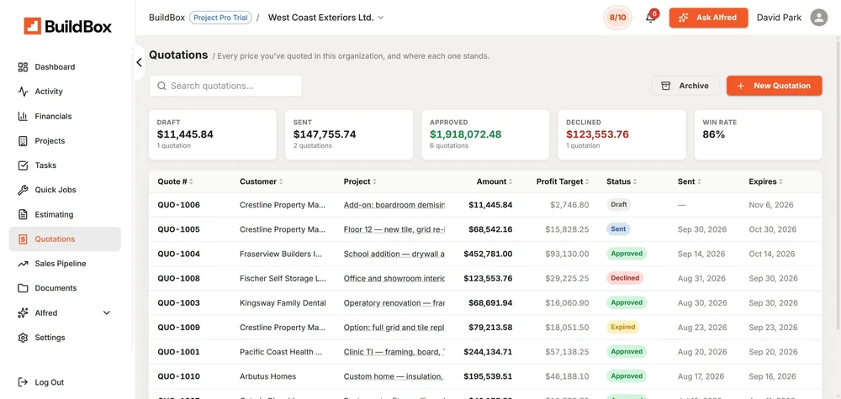
Task: Open Dashboard from the sidebar
Action: click(65, 67)
